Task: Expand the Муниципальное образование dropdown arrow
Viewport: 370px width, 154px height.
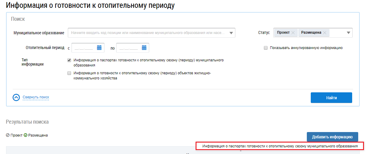Action: (231, 33)
